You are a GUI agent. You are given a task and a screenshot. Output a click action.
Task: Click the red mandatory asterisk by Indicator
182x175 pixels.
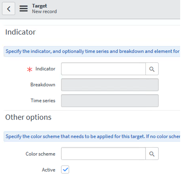point(30,69)
